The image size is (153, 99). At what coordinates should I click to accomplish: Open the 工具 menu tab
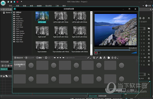tap(57, 6)
